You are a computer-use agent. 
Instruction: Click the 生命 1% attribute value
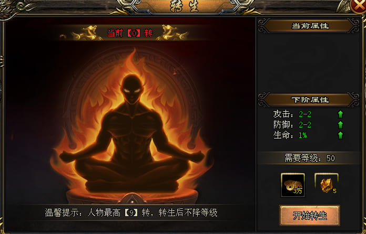pos(303,135)
